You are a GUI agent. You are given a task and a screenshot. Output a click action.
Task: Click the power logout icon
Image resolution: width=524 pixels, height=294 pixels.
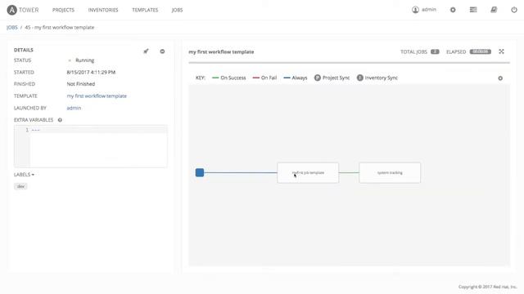514,10
